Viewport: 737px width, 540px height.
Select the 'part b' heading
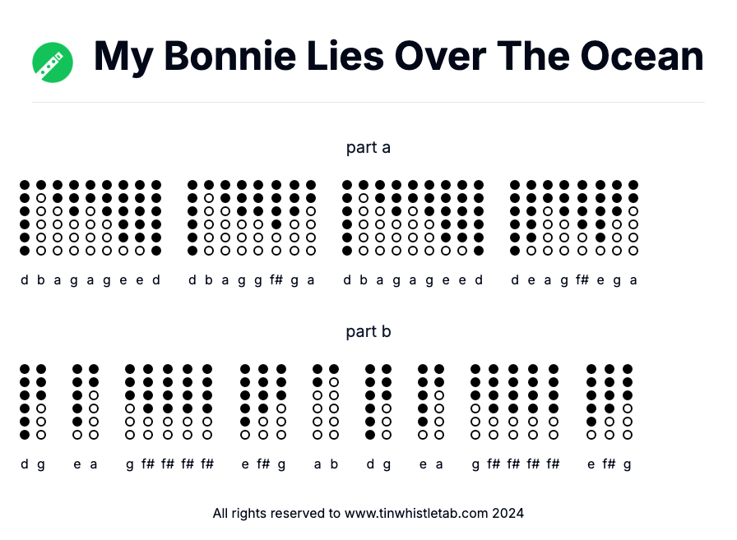coord(368,332)
